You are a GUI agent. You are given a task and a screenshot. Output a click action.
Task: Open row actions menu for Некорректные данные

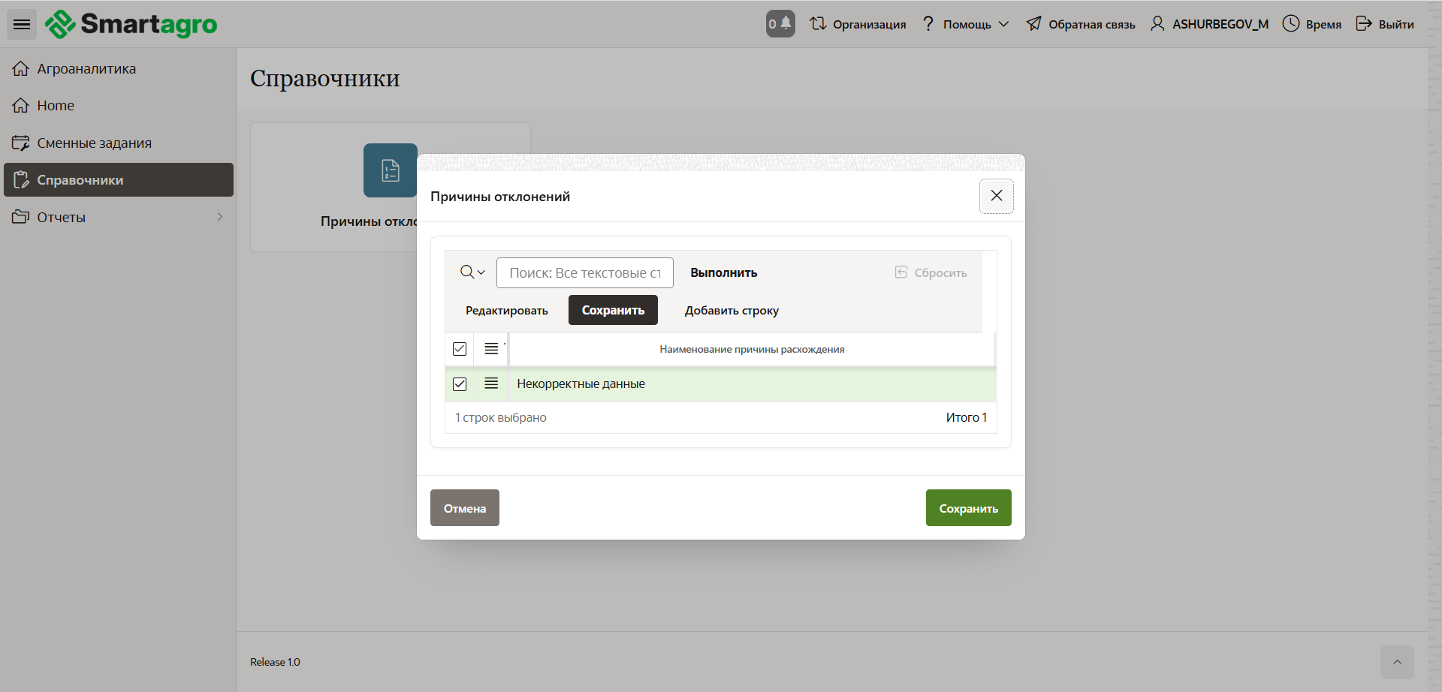click(491, 384)
